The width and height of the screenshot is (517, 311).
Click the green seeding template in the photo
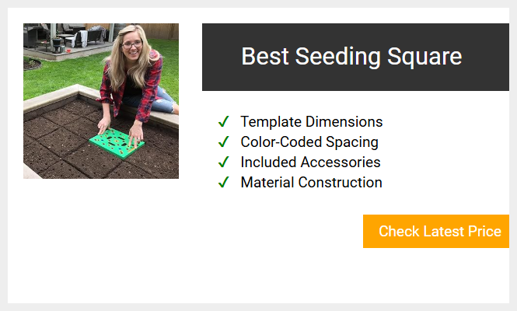[117, 144]
